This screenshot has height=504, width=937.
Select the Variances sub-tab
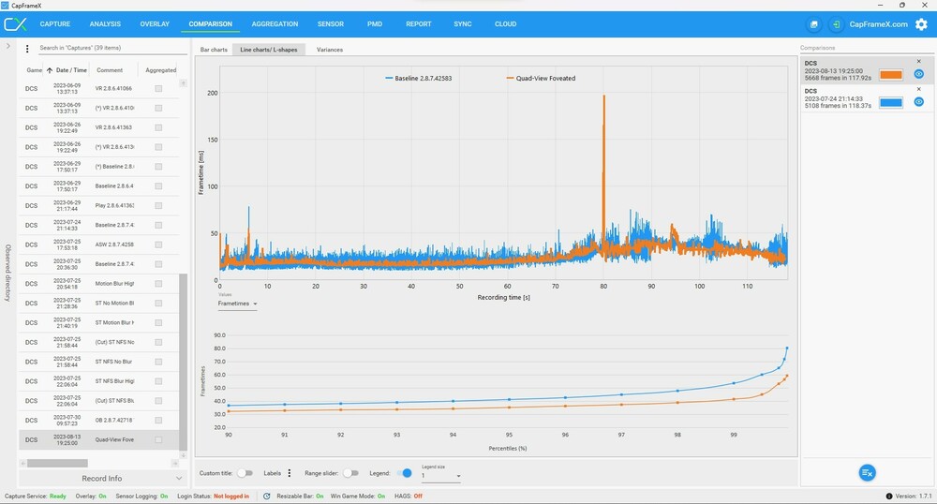[330, 50]
